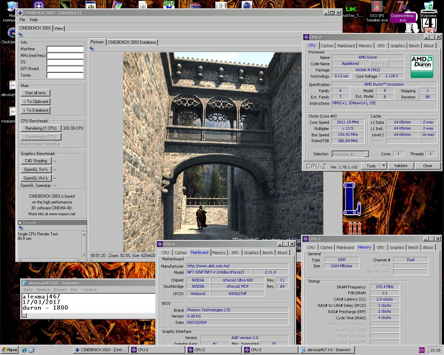
Task: Select the Pictures tab in CINEBENCH
Action: tap(97, 42)
